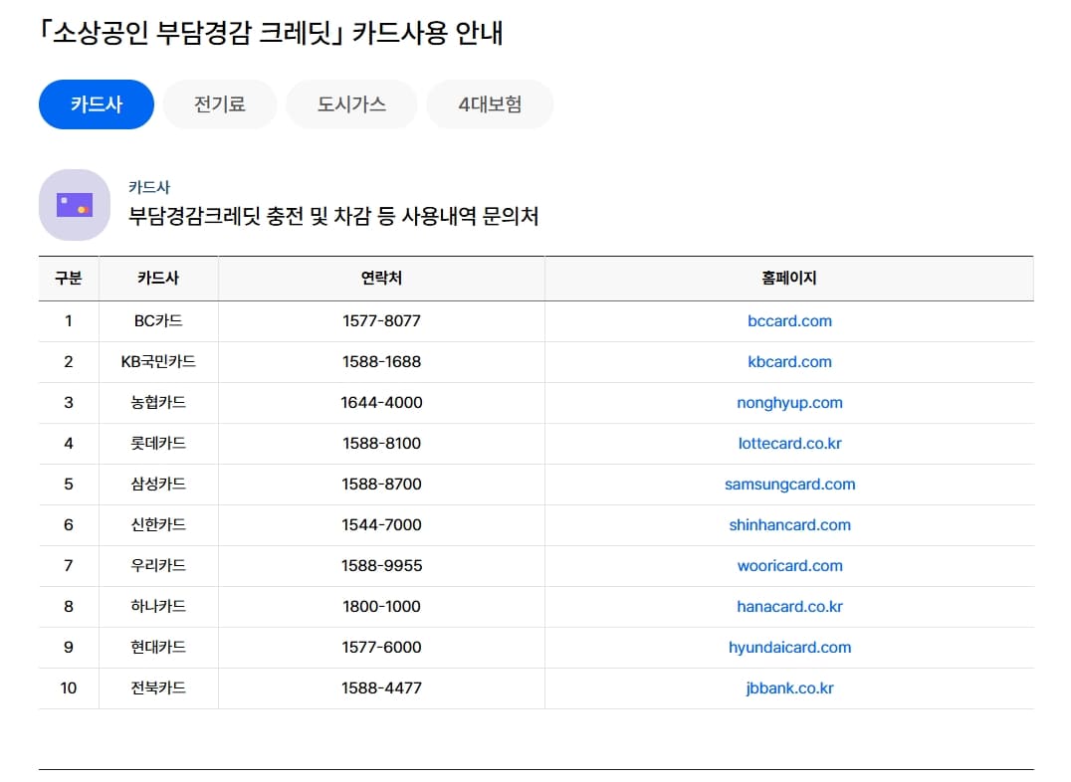The image size is (1071, 782).
Task: Click the BC카드 name cell
Action: point(158,321)
